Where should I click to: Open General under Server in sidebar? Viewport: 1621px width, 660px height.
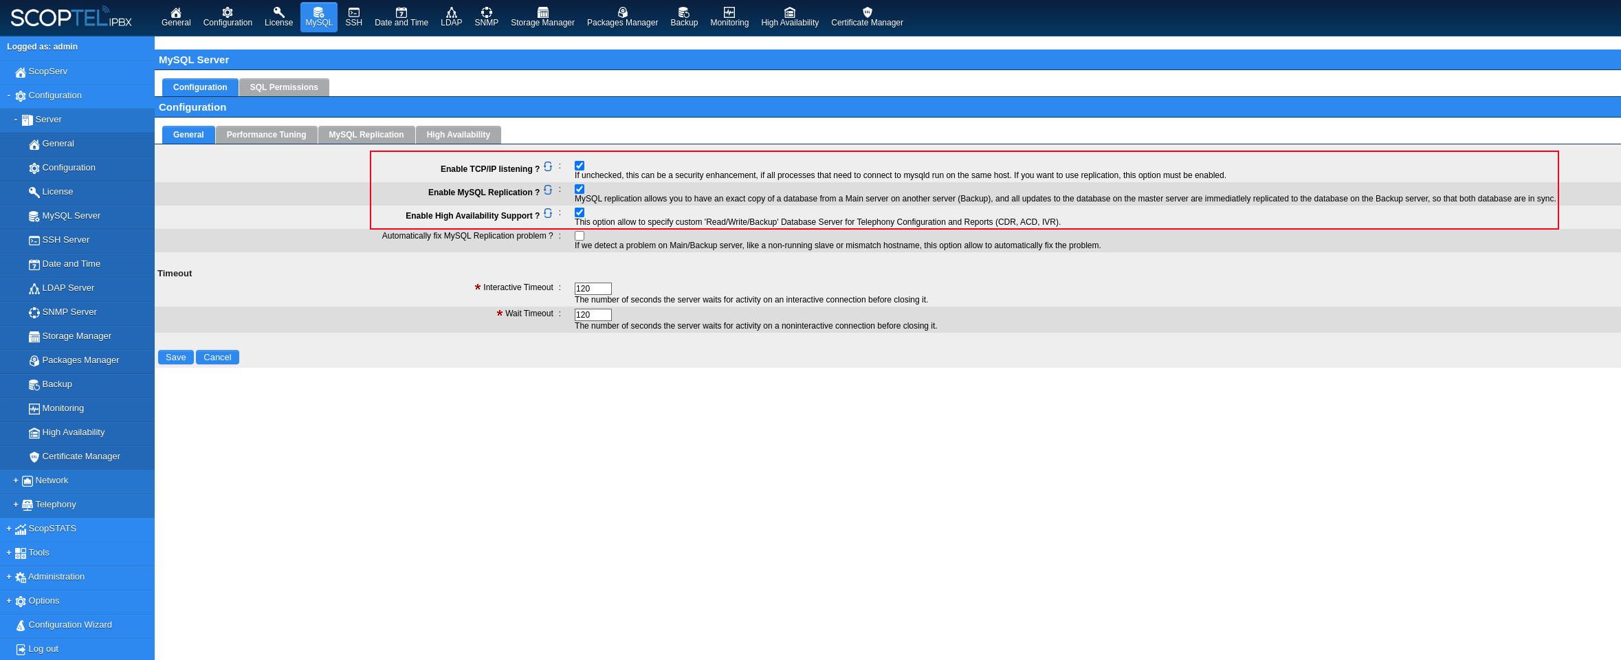(77, 144)
